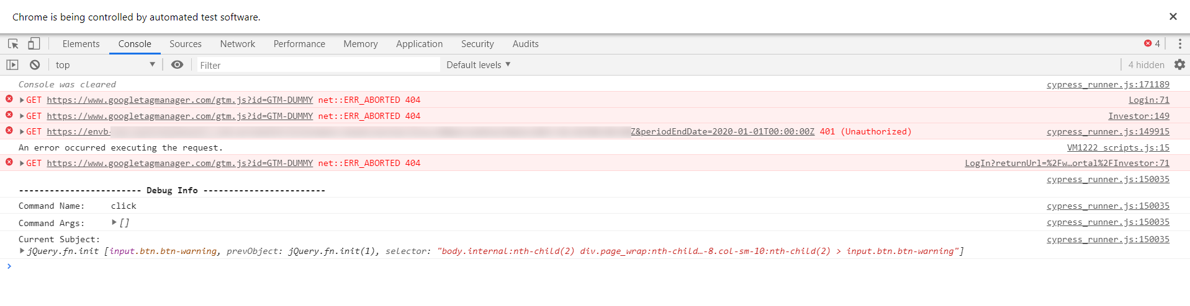
Task: Expand the 401 Unauthorized GET error
Action: coord(22,132)
